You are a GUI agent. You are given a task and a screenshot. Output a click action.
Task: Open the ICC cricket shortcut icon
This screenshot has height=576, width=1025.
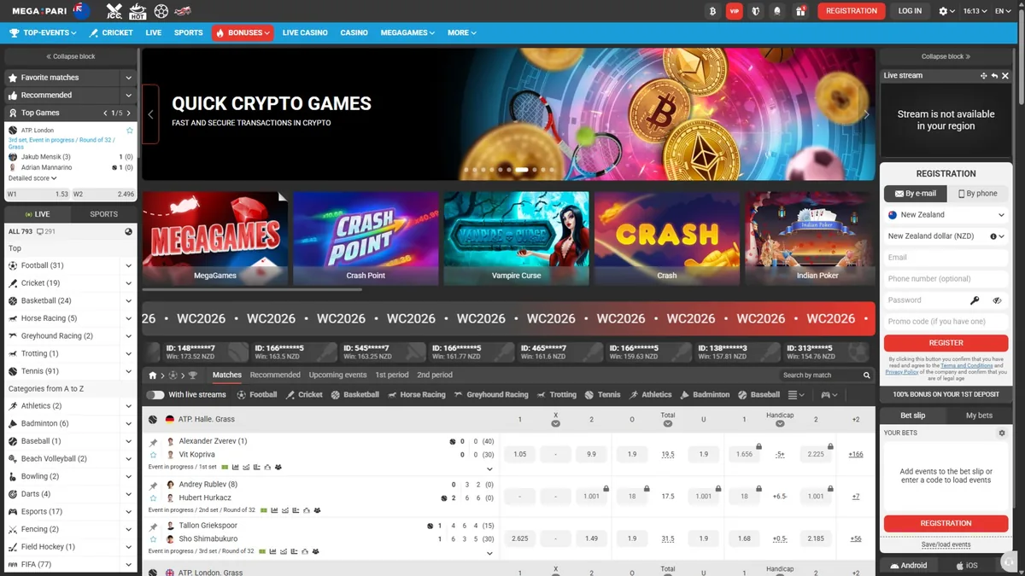114,11
